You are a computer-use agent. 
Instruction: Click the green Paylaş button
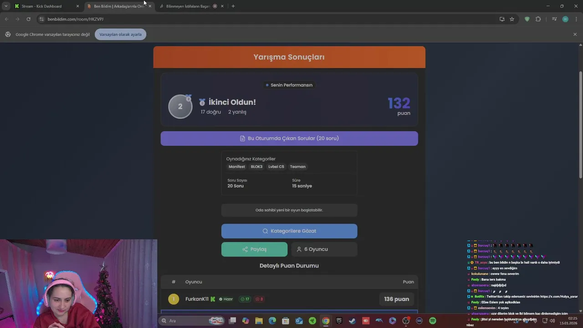tap(254, 249)
